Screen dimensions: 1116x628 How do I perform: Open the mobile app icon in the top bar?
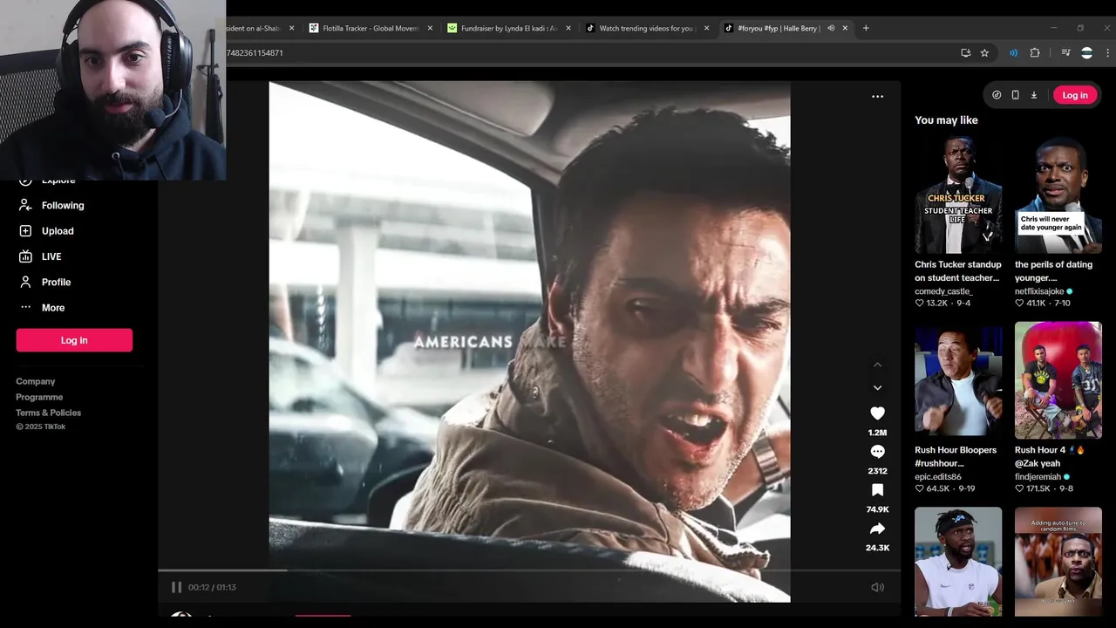point(1015,95)
